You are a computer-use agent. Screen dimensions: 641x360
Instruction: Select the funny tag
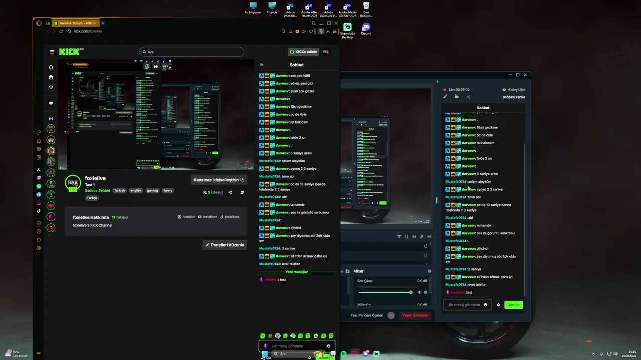168,190
